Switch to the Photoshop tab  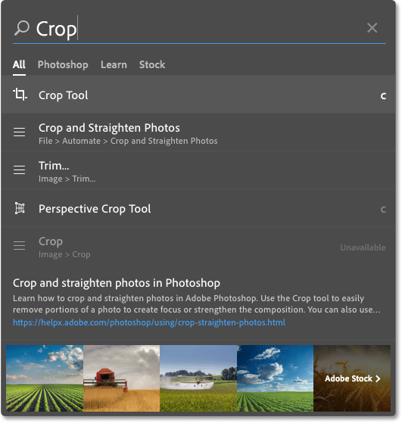coord(63,65)
